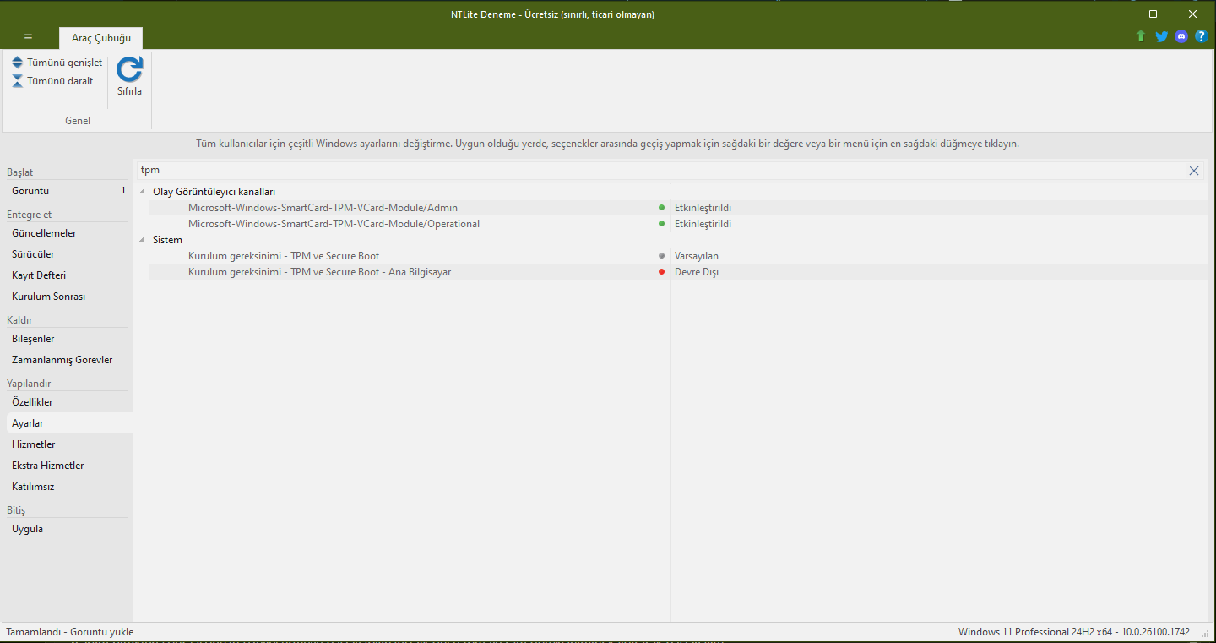
Task: Click status text Tamamlandı - Görüntü yükle
Action: click(69, 632)
